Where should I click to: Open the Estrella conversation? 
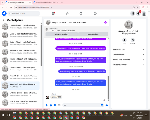click(x=20, y=94)
